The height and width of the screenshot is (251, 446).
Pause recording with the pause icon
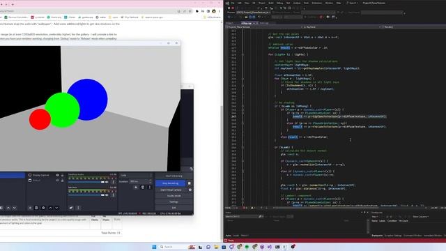pyautogui.click(x=190, y=183)
